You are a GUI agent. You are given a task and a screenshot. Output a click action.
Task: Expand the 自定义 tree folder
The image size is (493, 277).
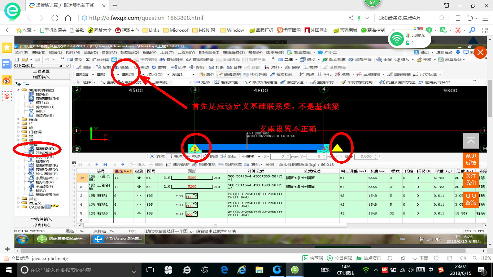(x=19, y=203)
